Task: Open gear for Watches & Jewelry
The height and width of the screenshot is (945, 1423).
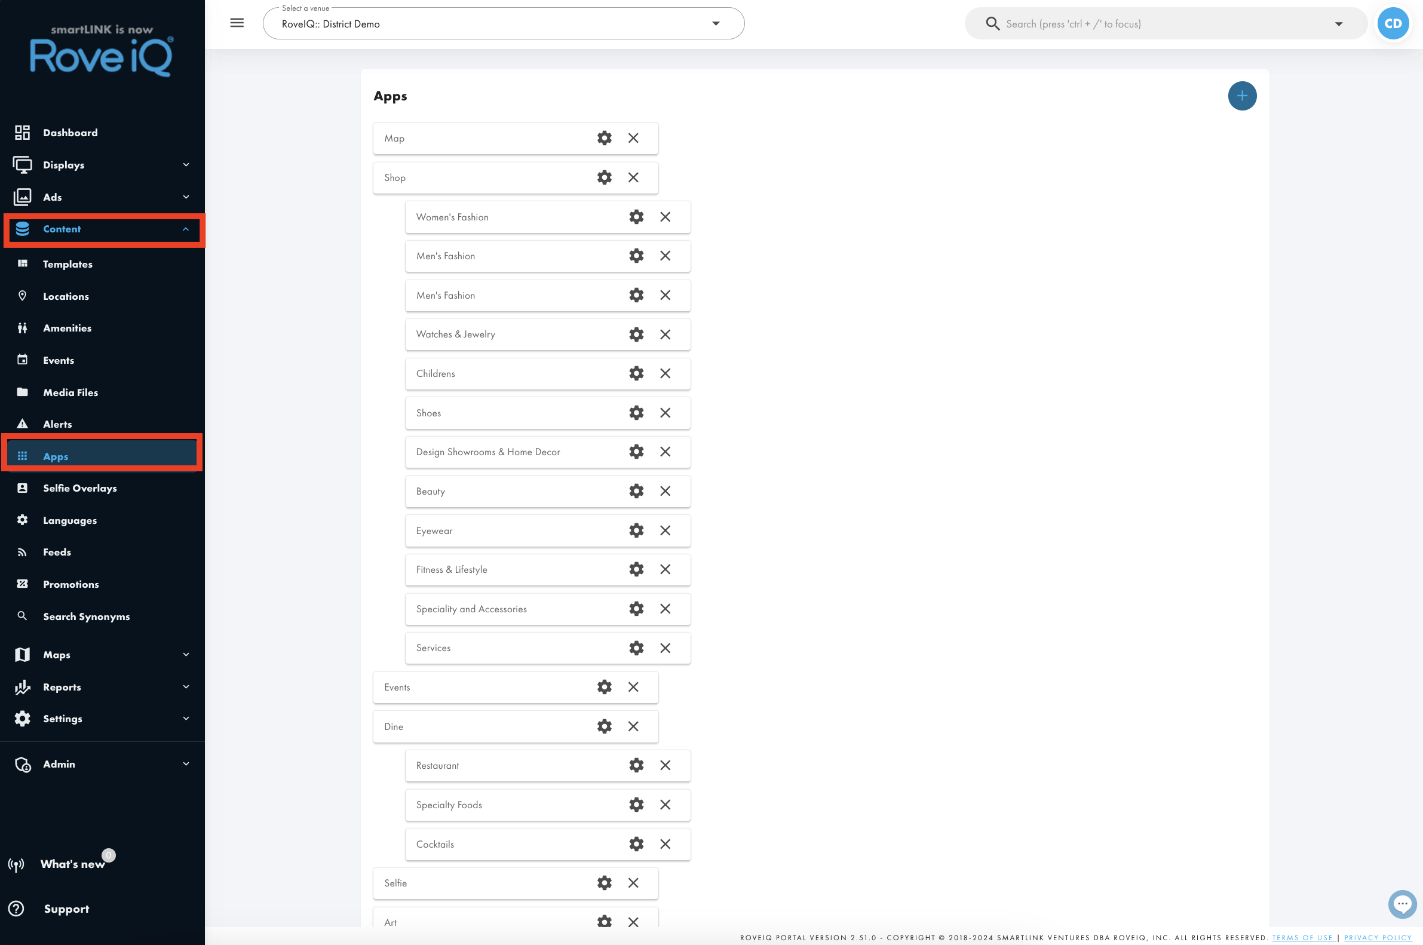Action: [636, 335]
